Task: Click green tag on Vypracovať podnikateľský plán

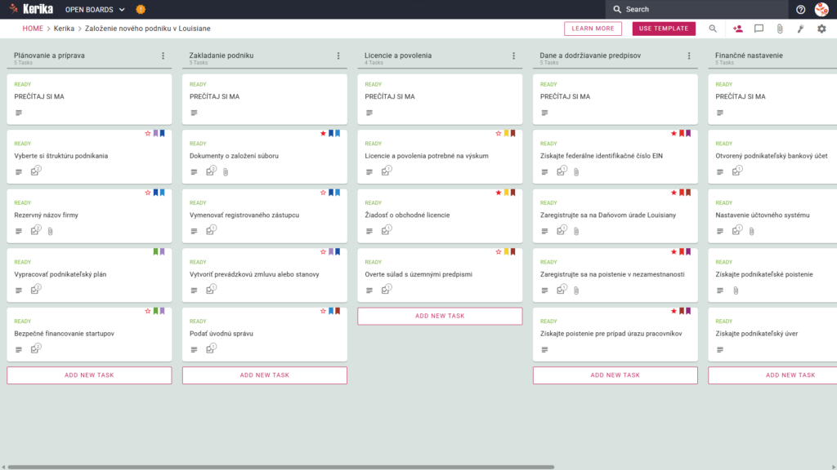Action: click(156, 251)
